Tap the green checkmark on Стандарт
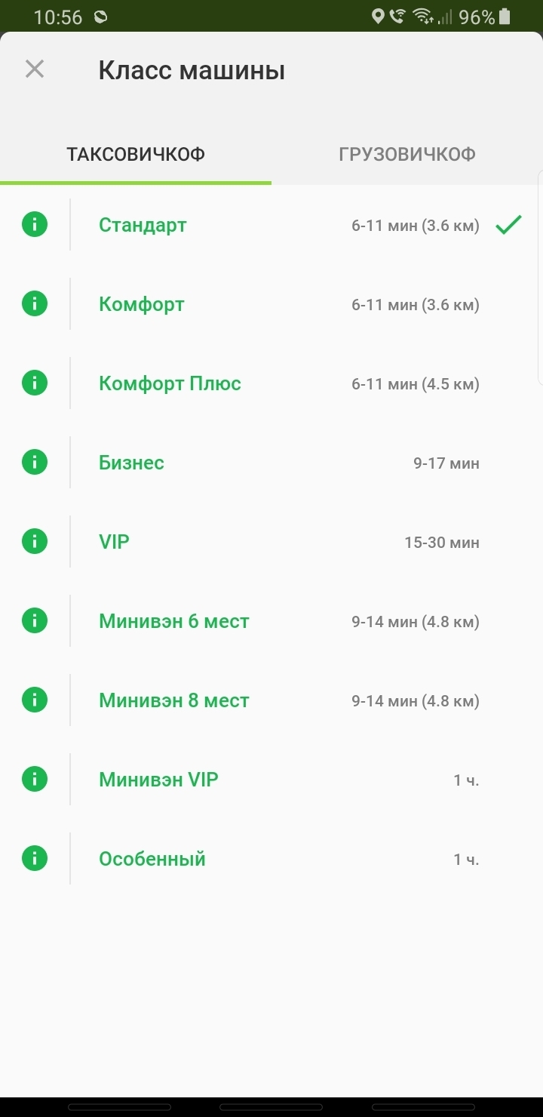 point(509,225)
